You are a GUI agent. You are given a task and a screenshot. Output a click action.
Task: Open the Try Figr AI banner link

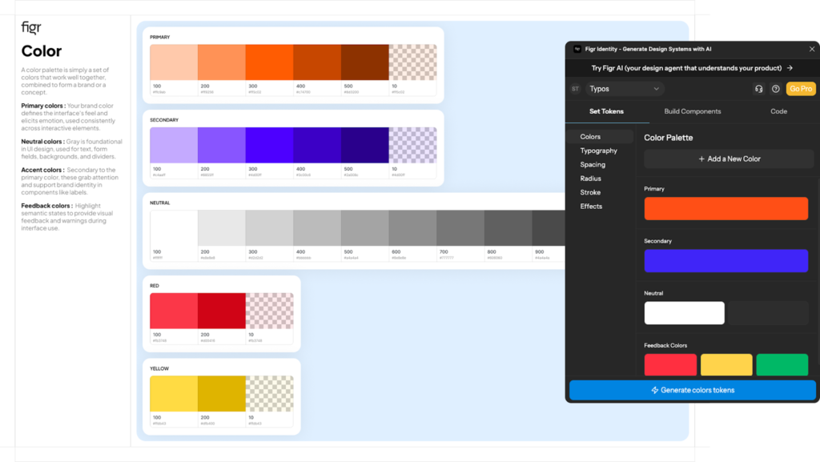click(692, 68)
